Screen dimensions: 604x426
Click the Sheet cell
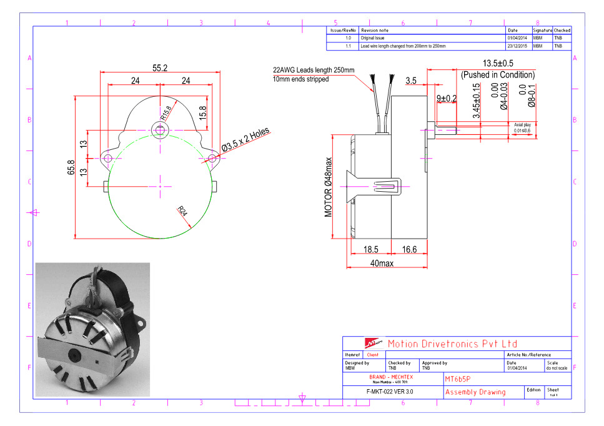[x=558, y=392]
